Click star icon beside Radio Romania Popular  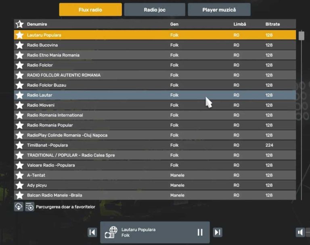point(20,125)
